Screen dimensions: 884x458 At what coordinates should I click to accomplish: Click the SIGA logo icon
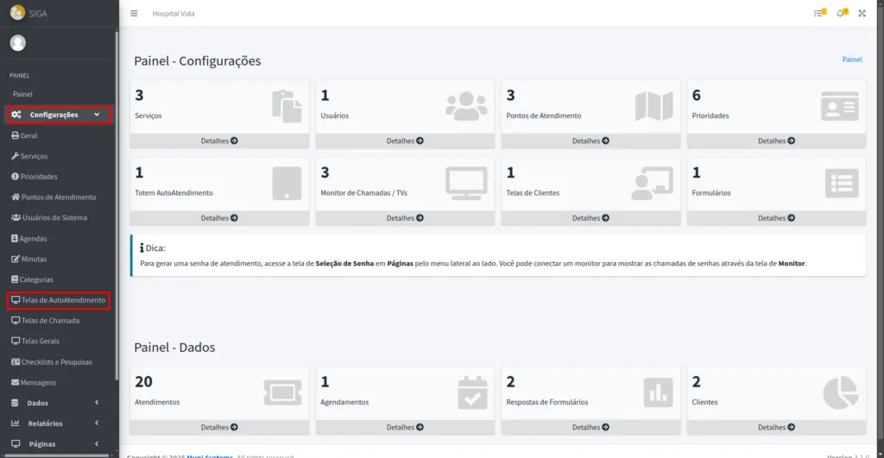point(17,13)
